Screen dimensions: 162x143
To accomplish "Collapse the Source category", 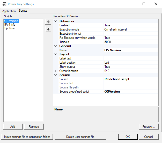I will pos(56,75).
